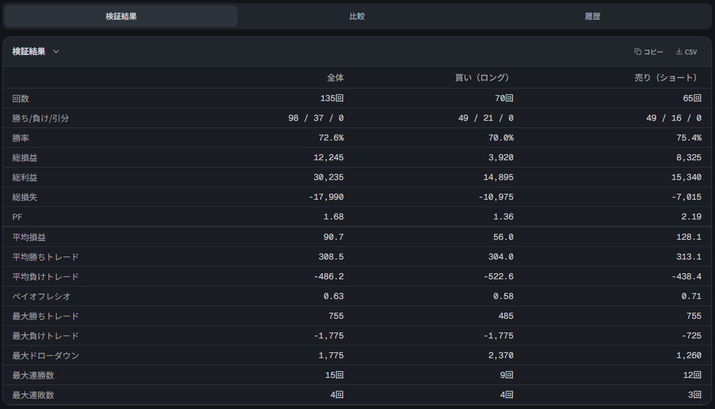Select the 最大連勝数 row label
The image size is (715, 409).
tap(33, 376)
